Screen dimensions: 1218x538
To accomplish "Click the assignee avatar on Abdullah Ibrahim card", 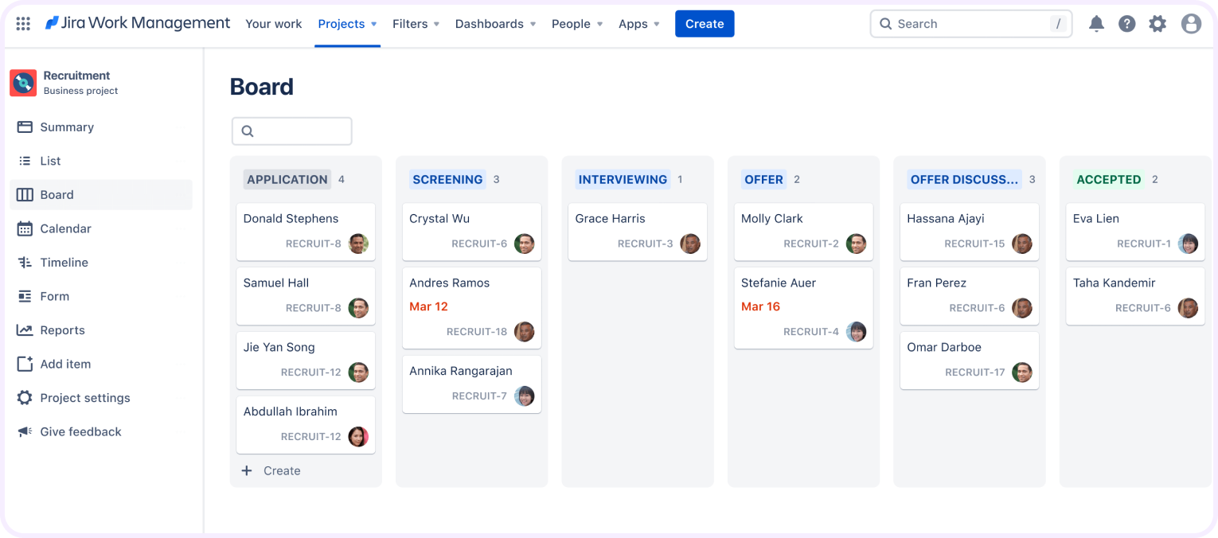I will tap(358, 436).
